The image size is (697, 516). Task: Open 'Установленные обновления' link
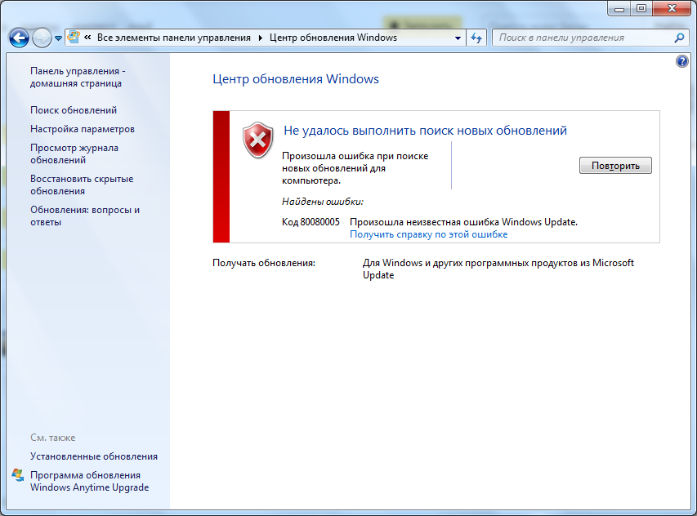(x=94, y=456)
